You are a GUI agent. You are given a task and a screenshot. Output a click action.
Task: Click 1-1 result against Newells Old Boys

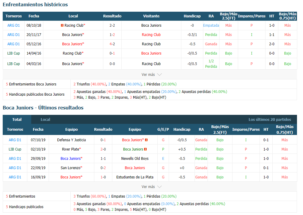coord(103,158)
